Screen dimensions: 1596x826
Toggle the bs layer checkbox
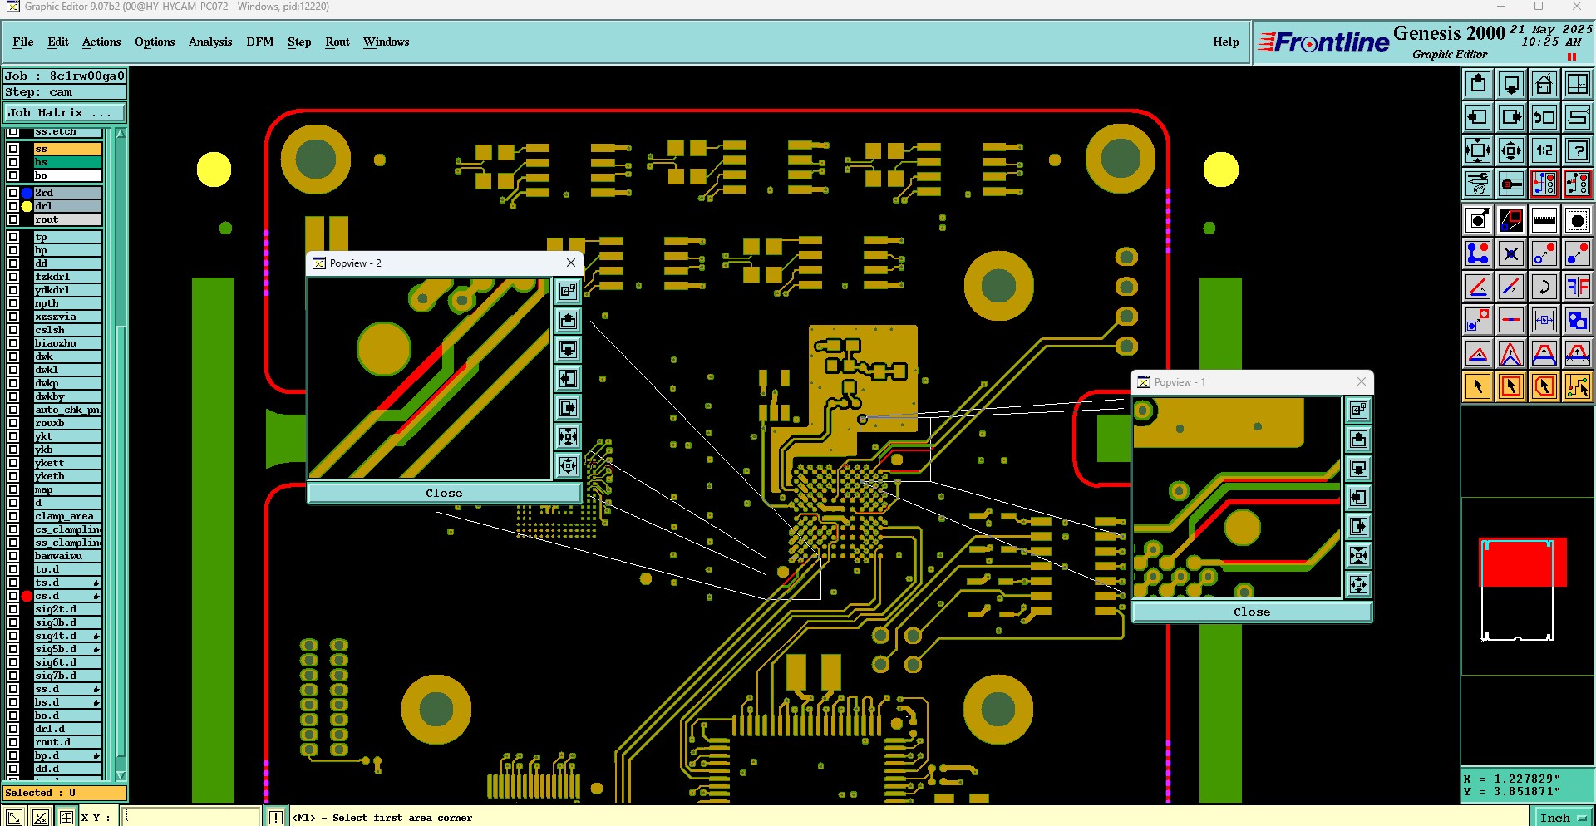[13, 162]
